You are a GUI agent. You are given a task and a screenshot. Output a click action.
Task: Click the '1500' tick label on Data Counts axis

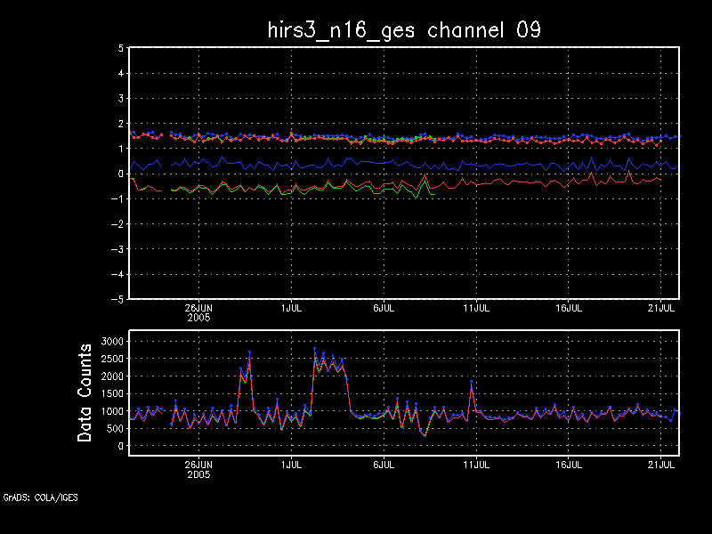(x=110, y=393)
